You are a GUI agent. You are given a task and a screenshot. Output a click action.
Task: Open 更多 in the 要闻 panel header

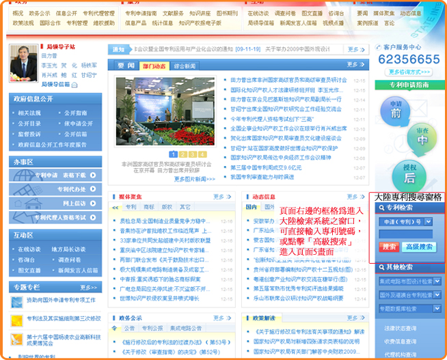(356, 65)
